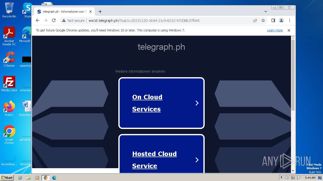This screenshot has height=181, width=323.
Task: Click the Action Center flag icon
Action: click(299, 178)
